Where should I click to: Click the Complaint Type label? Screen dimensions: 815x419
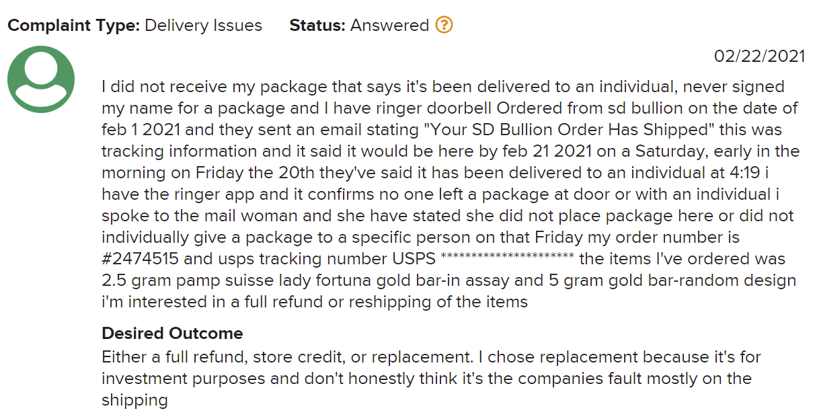coord(74,26)
